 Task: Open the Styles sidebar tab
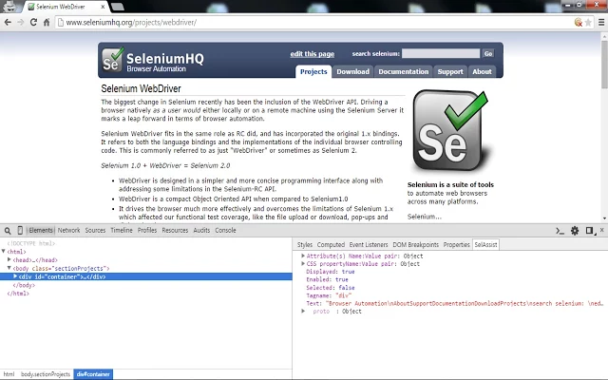click(x=304, y=245)
